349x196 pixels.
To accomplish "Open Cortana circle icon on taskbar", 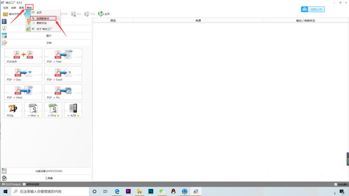I will click(94, 191).
